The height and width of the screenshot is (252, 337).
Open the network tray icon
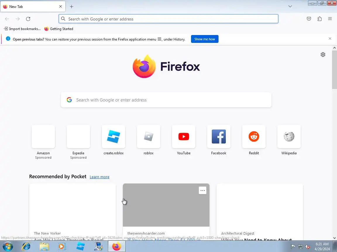click(x=300, y=247)
